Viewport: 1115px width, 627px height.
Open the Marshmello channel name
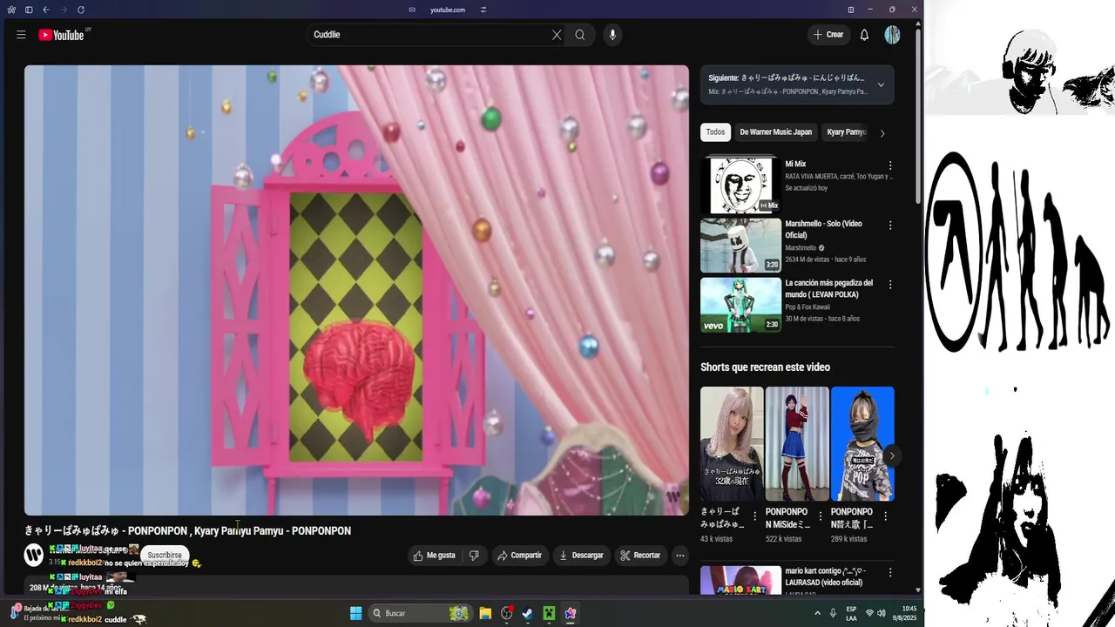802,248
